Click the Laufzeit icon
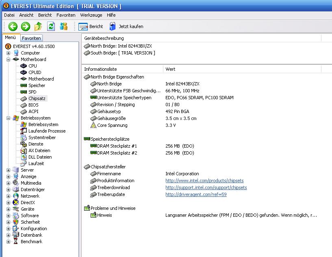 coord(24,163)
